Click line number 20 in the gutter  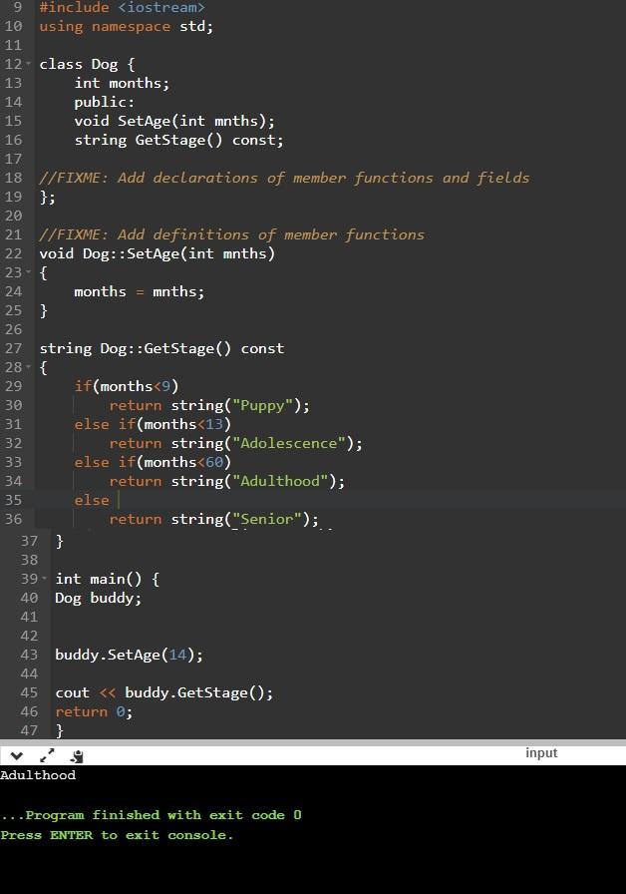click(13, 216)
